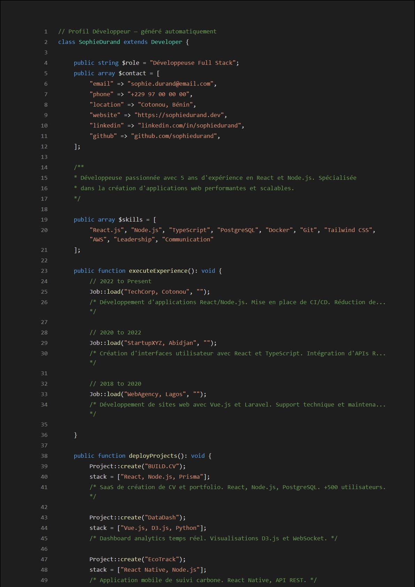Click the comment "// 2020 to 2022"
The width and height of the screenshot is (415, 587).
115,332
